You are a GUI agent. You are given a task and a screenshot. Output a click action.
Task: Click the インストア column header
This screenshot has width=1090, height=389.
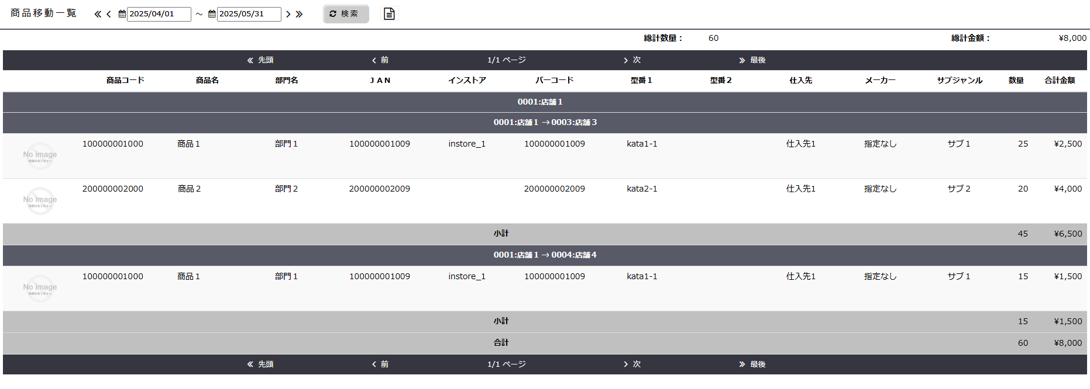(x=467, y=81)
